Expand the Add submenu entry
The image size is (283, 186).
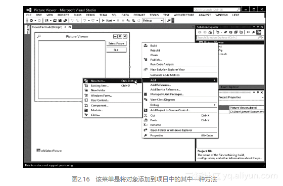[x=180, y=80]
